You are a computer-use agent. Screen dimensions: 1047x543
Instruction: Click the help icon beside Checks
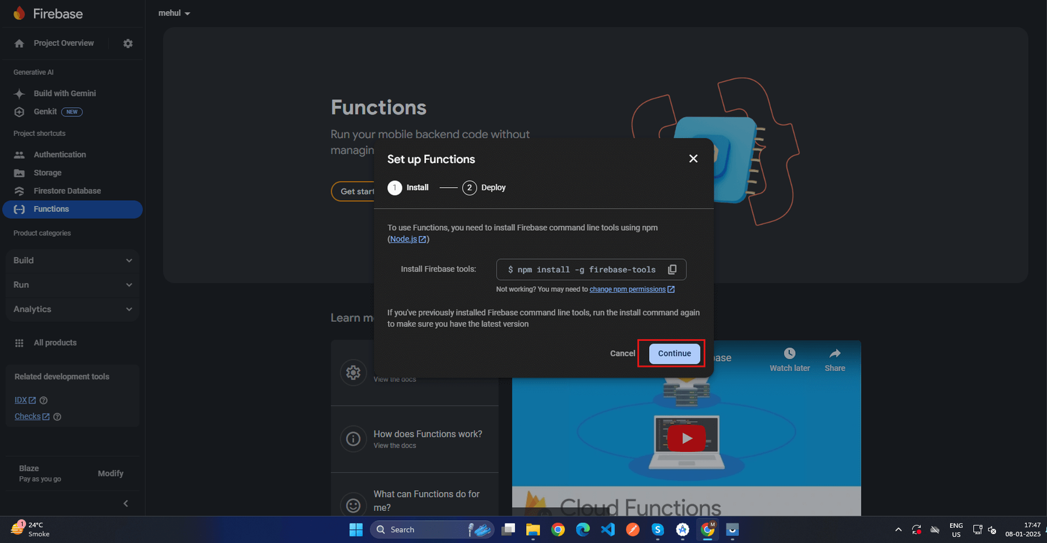(57, 417)
